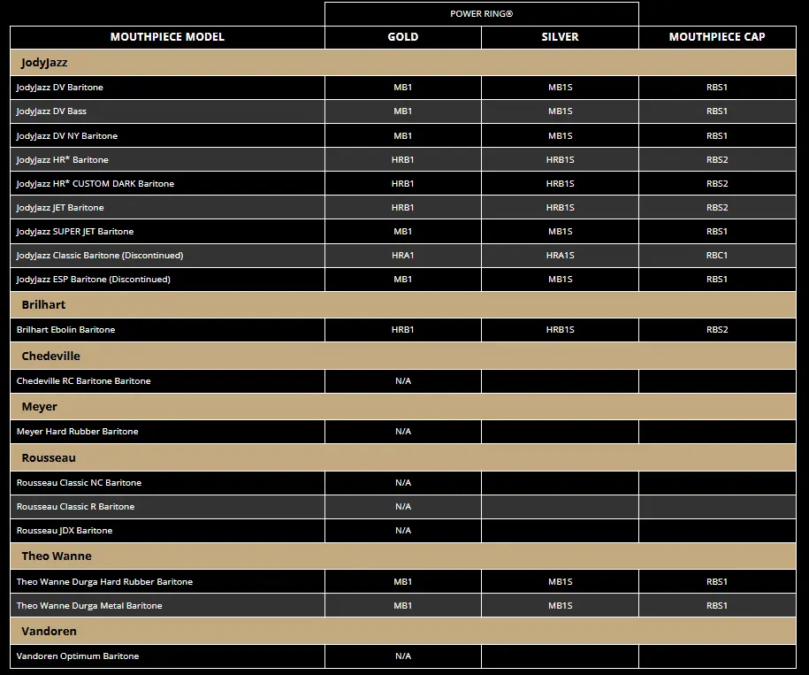Select the JodyJazz JET Baritone row name

[60, 207]
